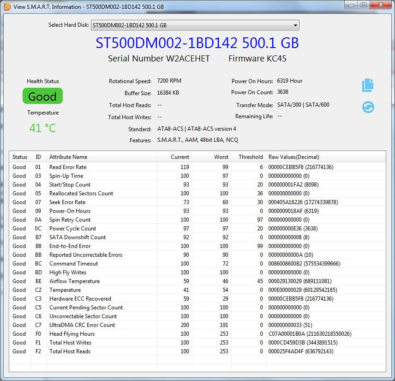Click the ATA8-ACS standard value
Screen dimensions: 395x381
pyautogui.click(x=197, y=129)
